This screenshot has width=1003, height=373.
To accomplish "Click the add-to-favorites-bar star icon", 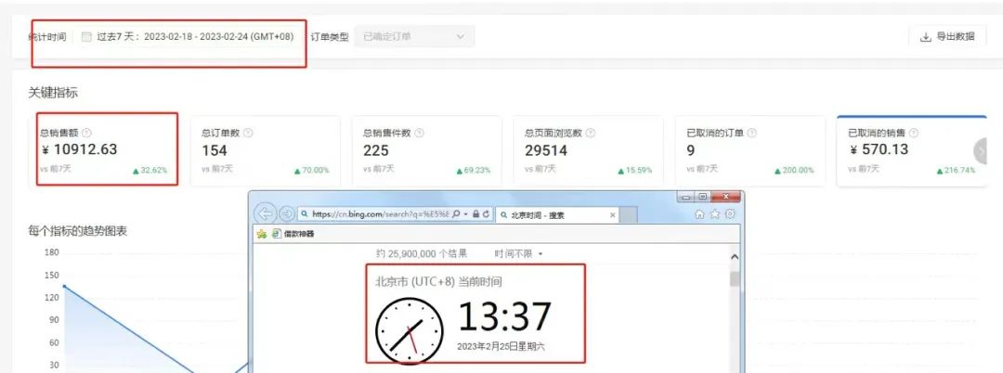I will 262,234.
